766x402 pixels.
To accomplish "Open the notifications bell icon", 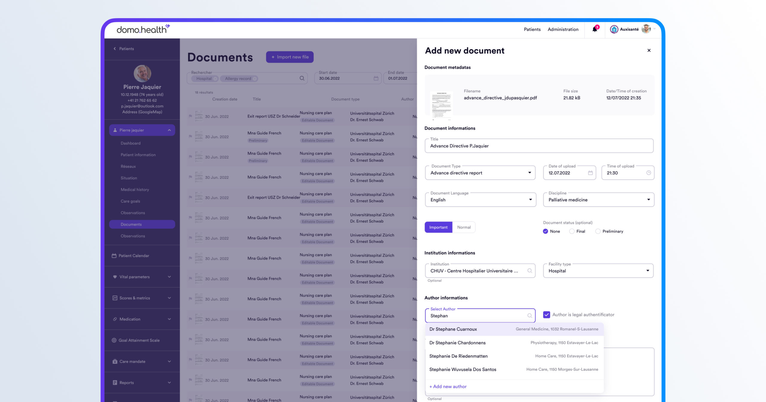I will [595, 29].
